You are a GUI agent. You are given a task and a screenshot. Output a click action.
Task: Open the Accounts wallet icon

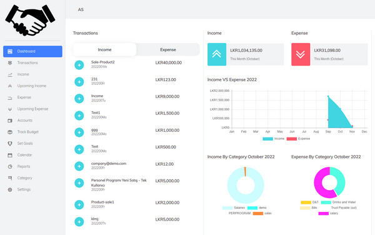coord(10,121)
